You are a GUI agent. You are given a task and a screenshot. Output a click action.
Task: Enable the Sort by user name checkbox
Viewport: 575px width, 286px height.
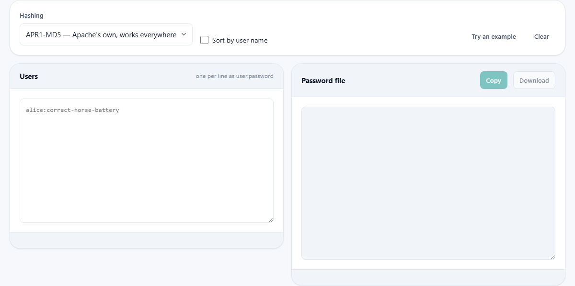click(204, 40)
